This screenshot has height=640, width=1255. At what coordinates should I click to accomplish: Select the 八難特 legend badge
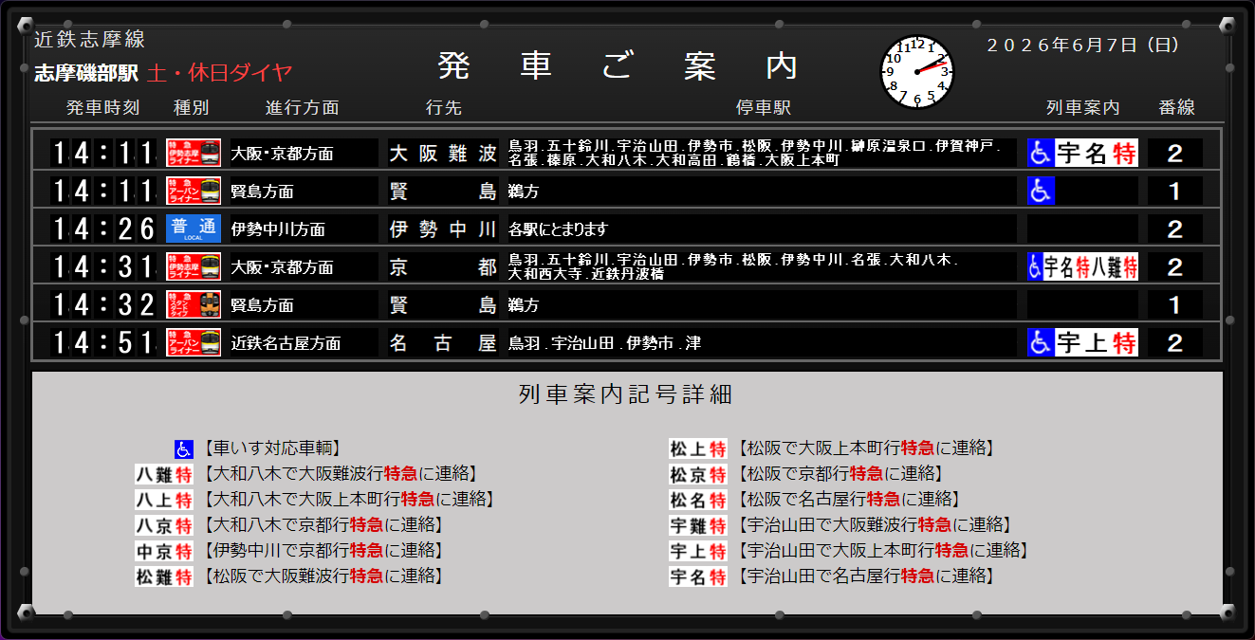coord(164,474)
